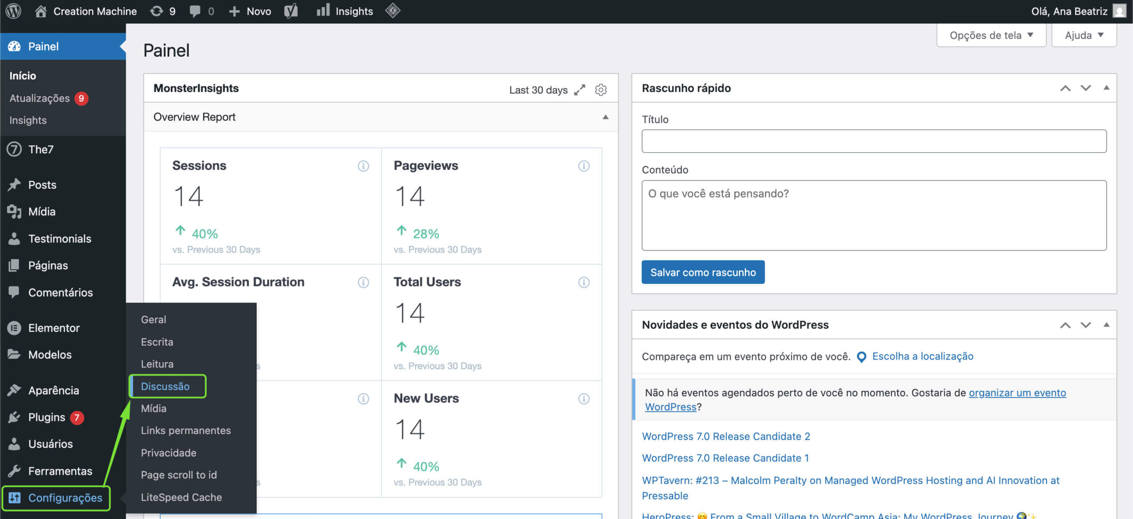Open Page scroll to id submenu item
Screen dimensions: 1133x519
point(179,475)
